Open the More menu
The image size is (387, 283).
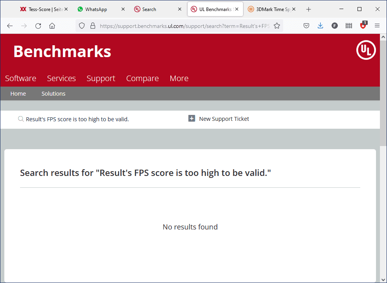179,78
